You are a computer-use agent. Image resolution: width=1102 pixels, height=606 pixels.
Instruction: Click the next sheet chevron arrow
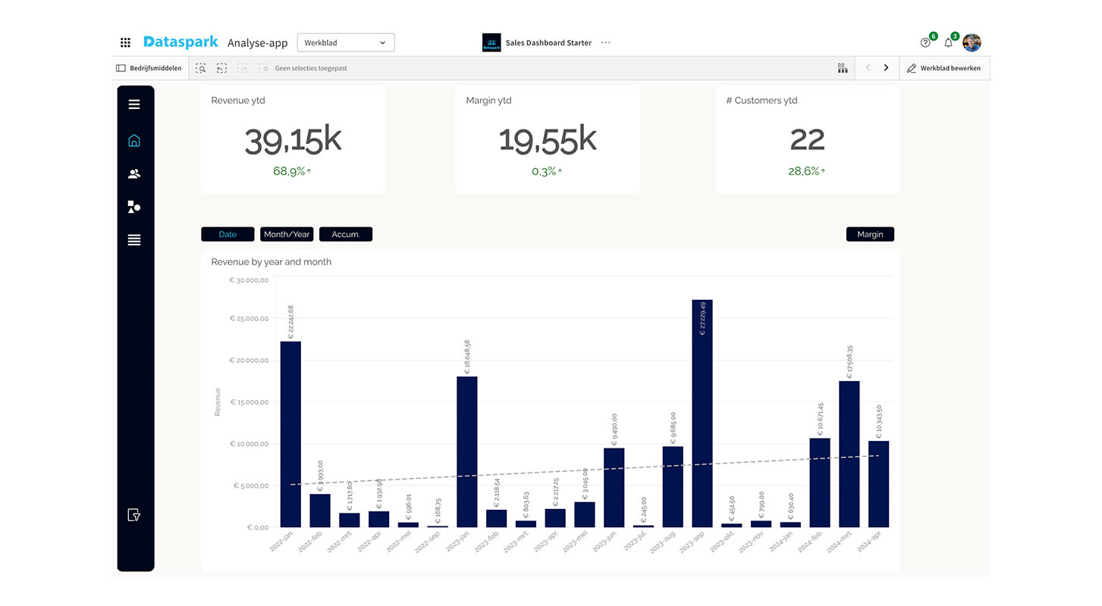point(886,67)
